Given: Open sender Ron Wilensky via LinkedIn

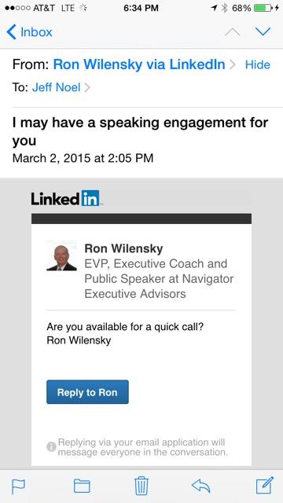Looking at the screenshot, I should point(139,64).
